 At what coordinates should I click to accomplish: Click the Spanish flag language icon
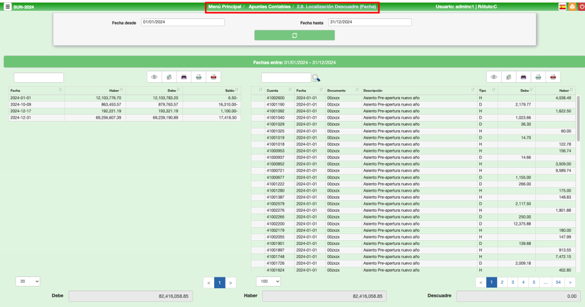(x=562, y=7)
